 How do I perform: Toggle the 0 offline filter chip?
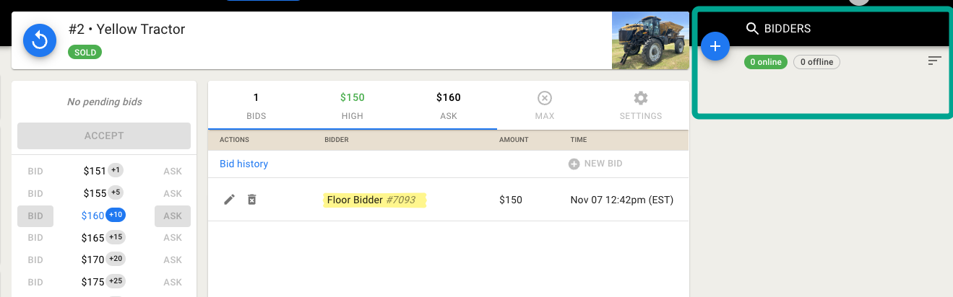point(816,62)
